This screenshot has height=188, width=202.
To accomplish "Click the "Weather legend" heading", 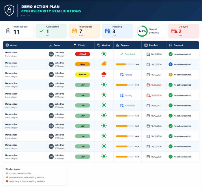I will pos(13,169).
